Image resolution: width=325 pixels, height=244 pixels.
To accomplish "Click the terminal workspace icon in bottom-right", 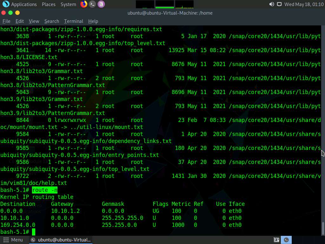I will (286, 240).
